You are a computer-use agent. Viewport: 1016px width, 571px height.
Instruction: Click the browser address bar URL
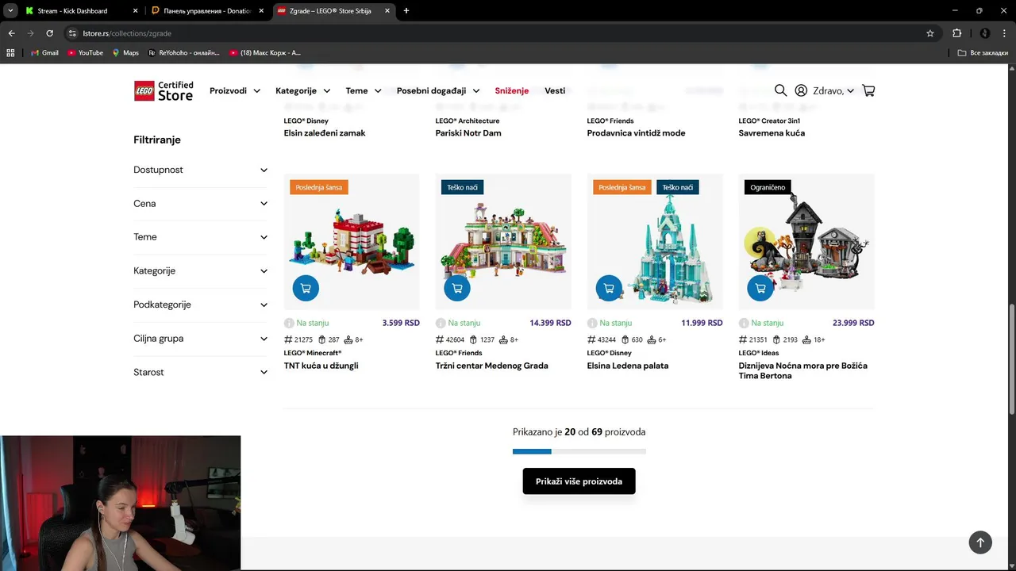(127, 33)
